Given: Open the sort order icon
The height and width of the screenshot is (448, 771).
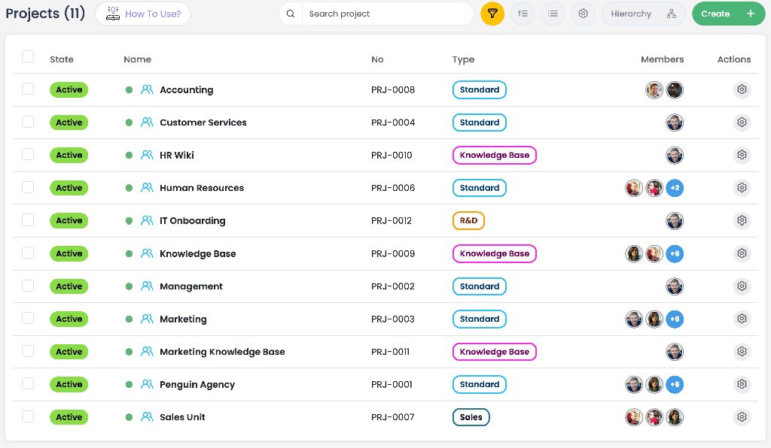Looking at the screenshot, I should pyautogui.click(x=523, y=14).
